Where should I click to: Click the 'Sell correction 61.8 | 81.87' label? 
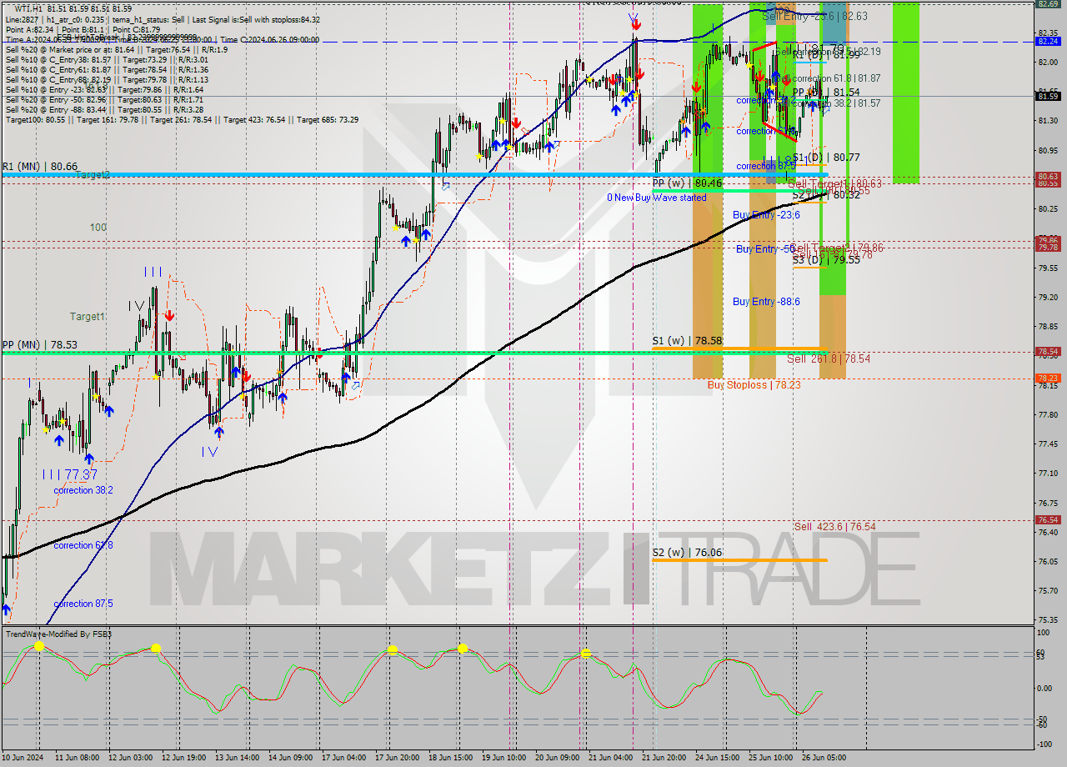[827, 78]
